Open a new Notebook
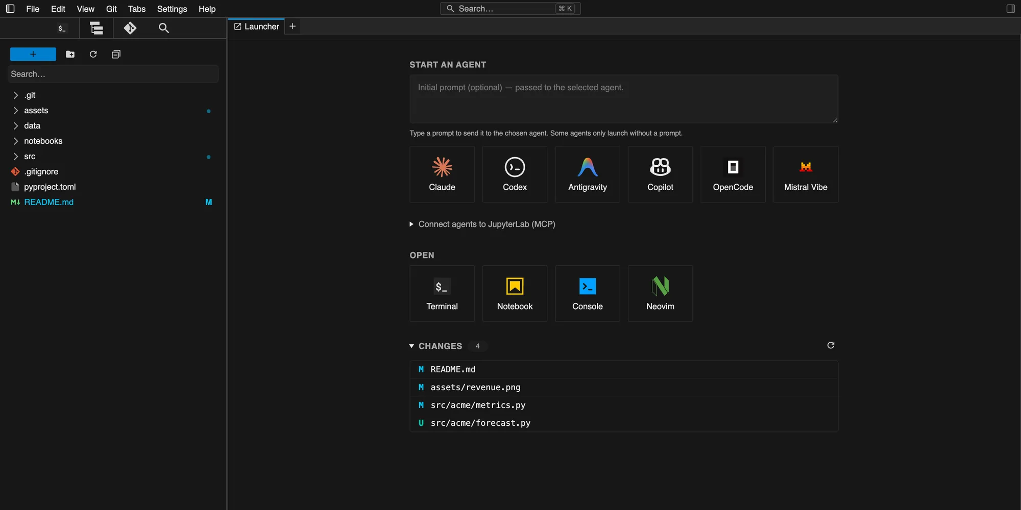 coord(515,294)
